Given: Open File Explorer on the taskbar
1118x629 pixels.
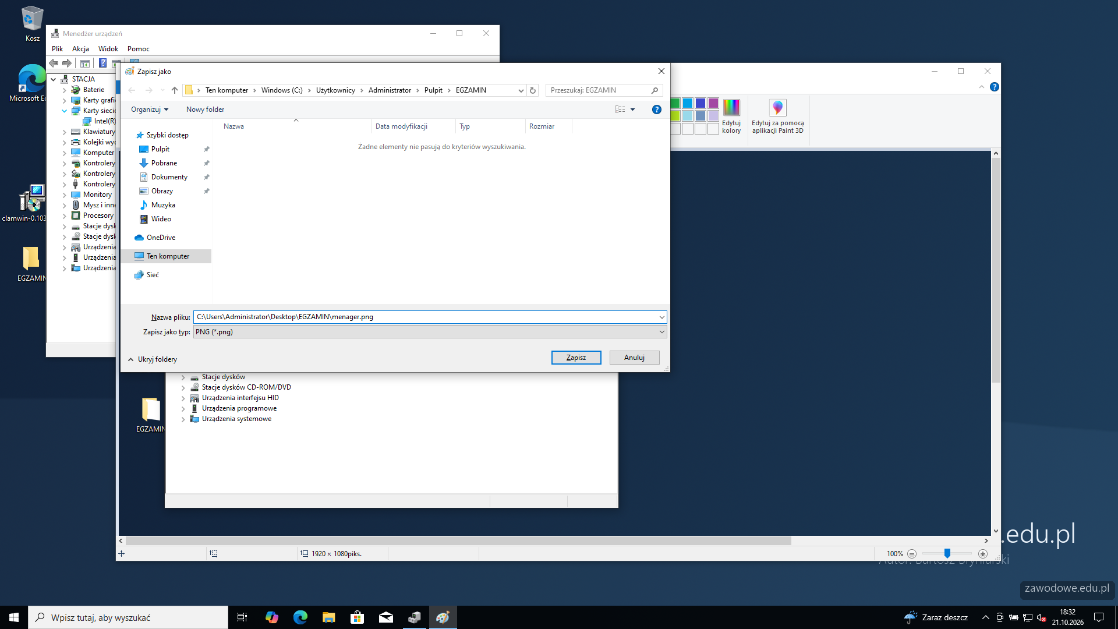Looking at the screenshot, I should point(329,617).
